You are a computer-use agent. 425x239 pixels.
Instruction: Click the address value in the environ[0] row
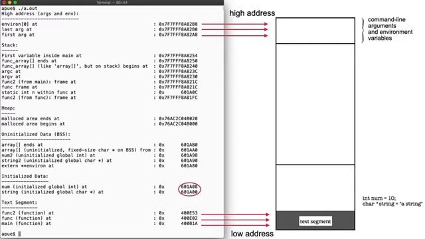[178, 24]
